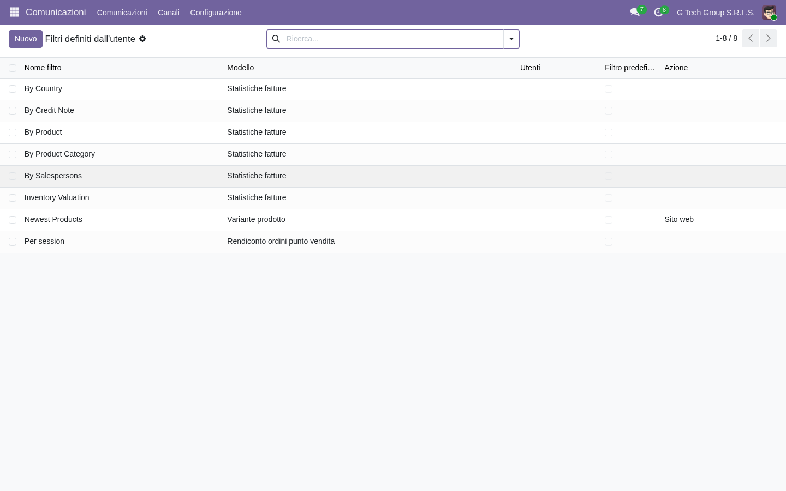Open the Canali menu
The height and width of the screenshot is (491, 786).
pyautogui.click(x=169, y=13)
